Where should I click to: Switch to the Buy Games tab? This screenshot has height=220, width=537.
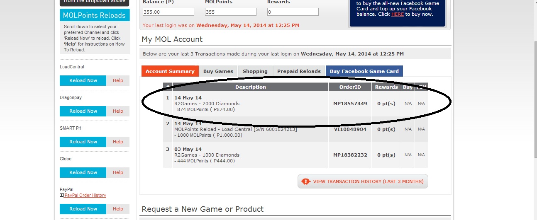click(x=218, y=71)
